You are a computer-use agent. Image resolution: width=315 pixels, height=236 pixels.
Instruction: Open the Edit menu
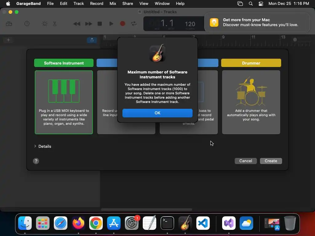click(x=63, y=3)
